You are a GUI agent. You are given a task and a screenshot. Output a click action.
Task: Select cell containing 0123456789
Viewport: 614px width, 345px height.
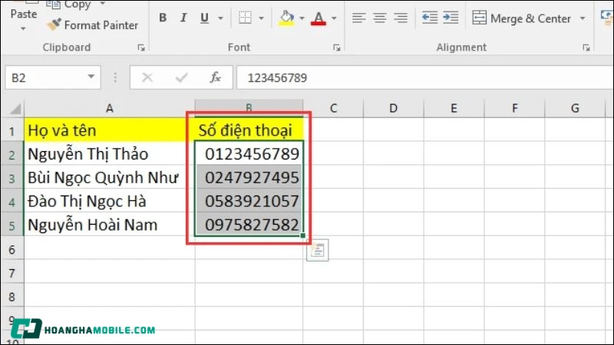coord(249,154)
